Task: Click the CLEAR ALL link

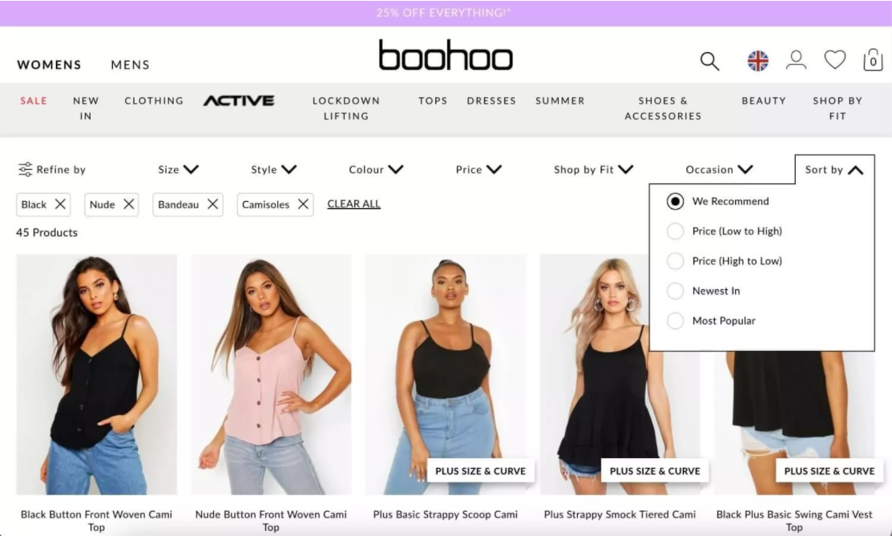Action: point(354,204)
